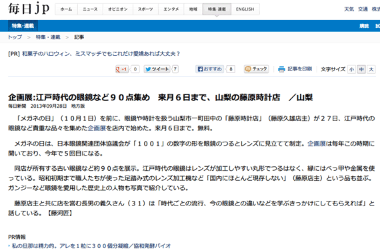The width and height of the screenshot is (380, 252).
Task: Select medium 中 font size
Action: click(361, 70)
